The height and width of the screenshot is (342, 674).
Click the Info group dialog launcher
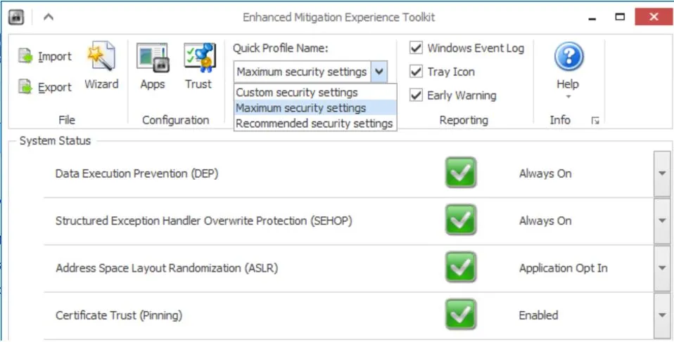click(x=595, y=121)
